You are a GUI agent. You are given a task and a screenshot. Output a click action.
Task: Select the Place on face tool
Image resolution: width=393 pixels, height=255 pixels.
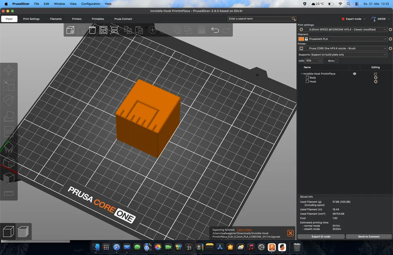[x=9, y=116]
